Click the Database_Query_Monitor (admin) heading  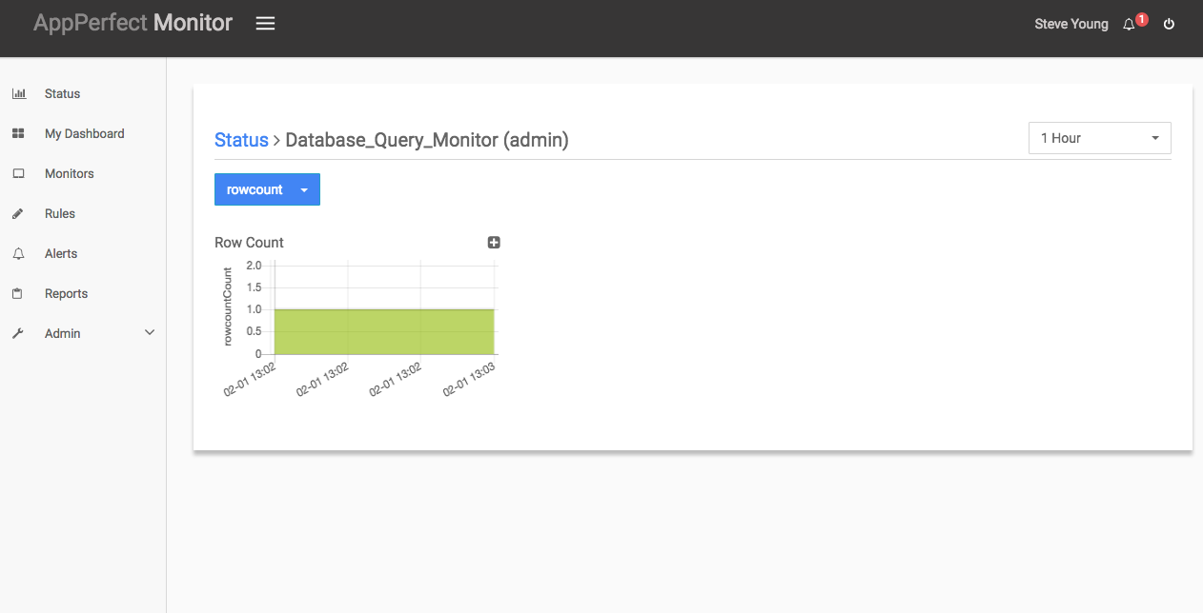coord(427,140)
